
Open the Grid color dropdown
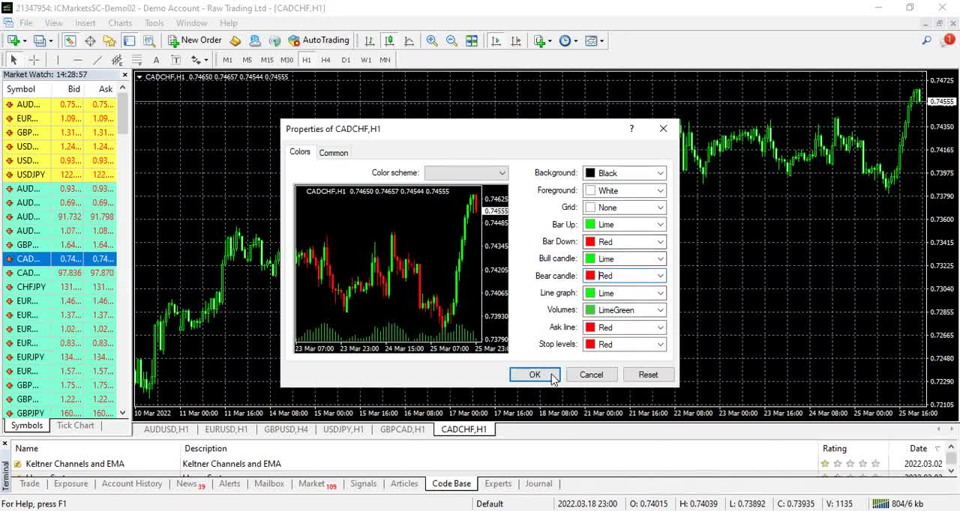coord(625,208)
